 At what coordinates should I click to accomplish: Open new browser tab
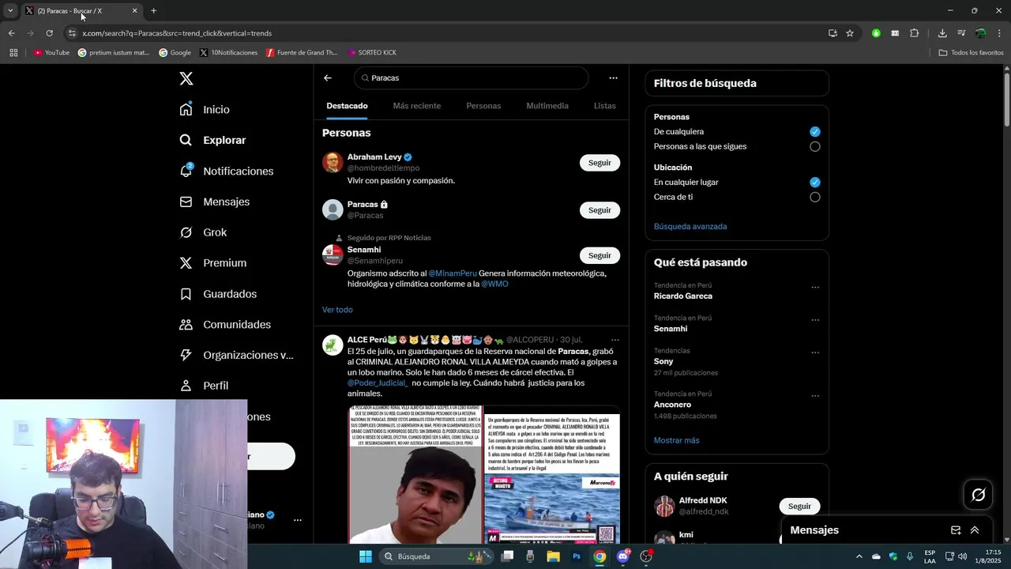pos(153,11)
